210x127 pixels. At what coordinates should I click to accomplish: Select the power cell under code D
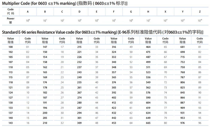80,20
